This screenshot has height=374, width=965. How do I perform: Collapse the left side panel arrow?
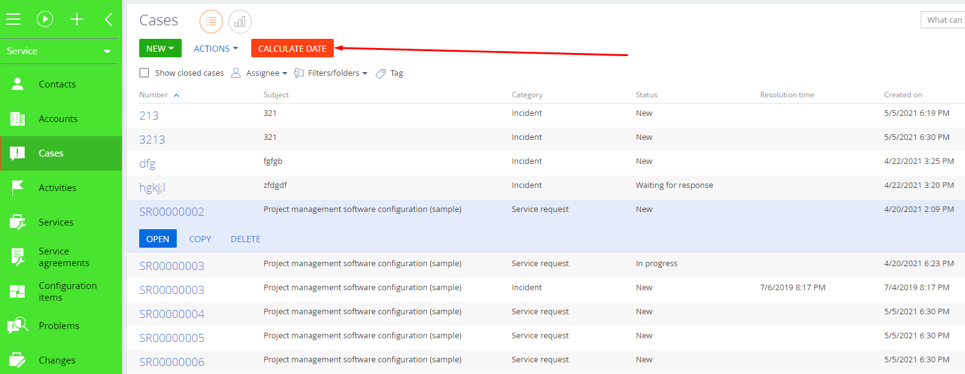tap(108, 19)
